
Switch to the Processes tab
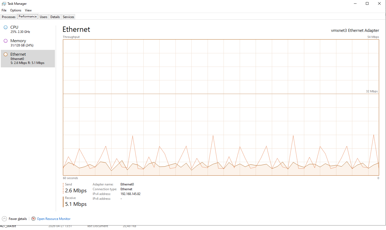[9, 17]
